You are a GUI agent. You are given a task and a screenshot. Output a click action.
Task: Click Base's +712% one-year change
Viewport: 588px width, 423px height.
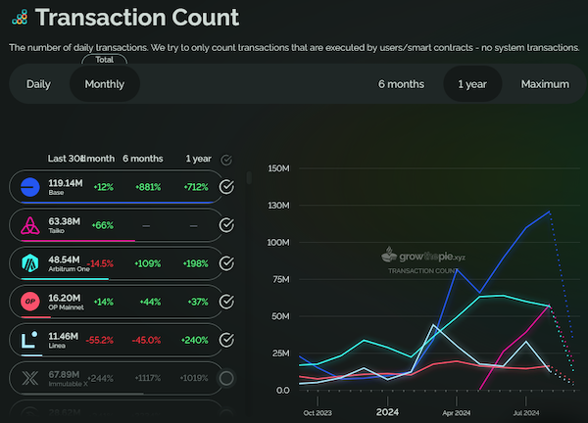[x=196, y=187]
